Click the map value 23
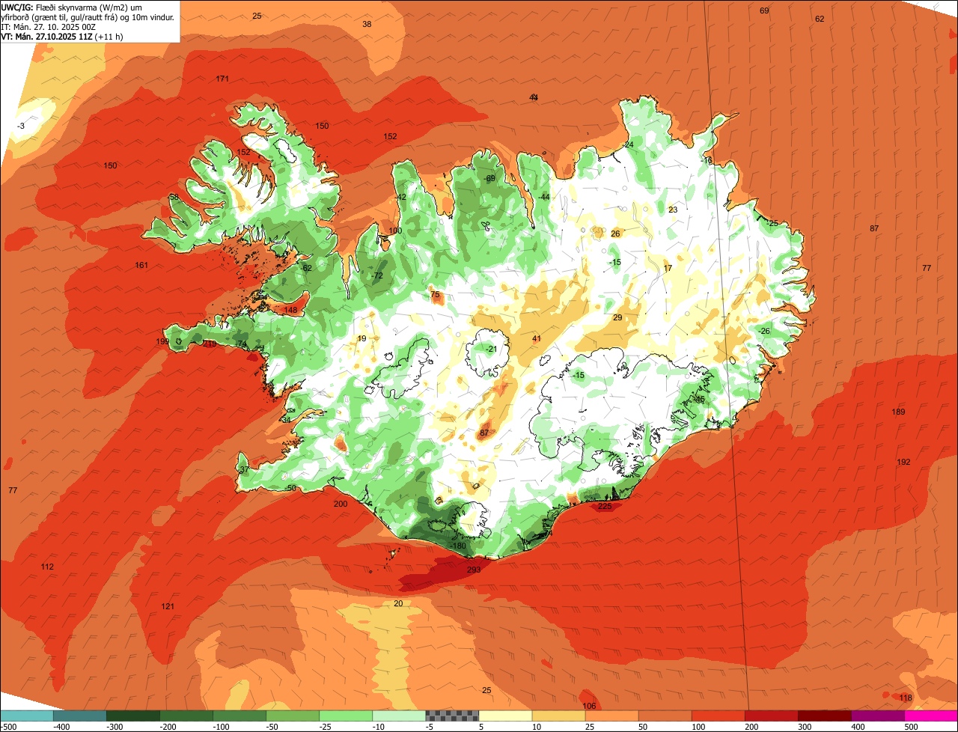The height and width of the screenshot is (732, 958). [673, 210]
